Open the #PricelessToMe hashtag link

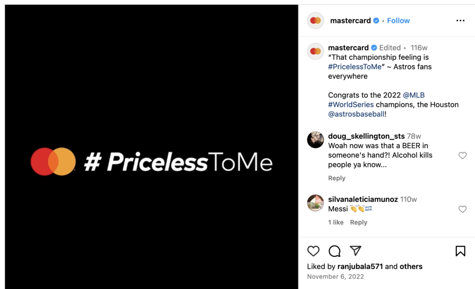tap(355, 66)
